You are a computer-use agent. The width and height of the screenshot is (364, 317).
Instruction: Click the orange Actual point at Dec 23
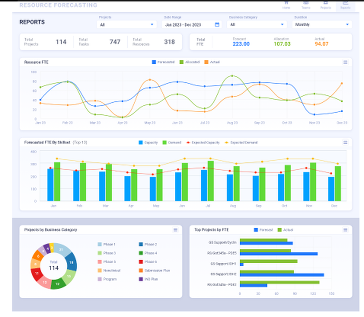point(342,83)
